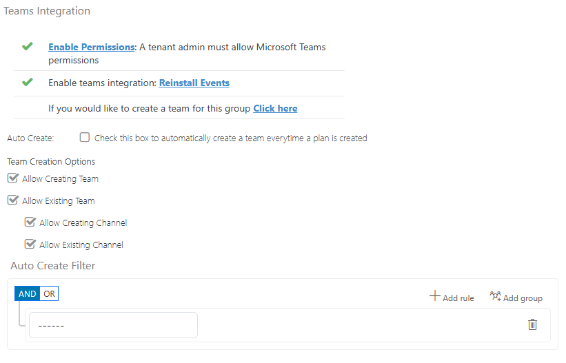566x363 pixels.
Task: Uncheck the Allow Existing Channel option
Action: coord(30,244)
